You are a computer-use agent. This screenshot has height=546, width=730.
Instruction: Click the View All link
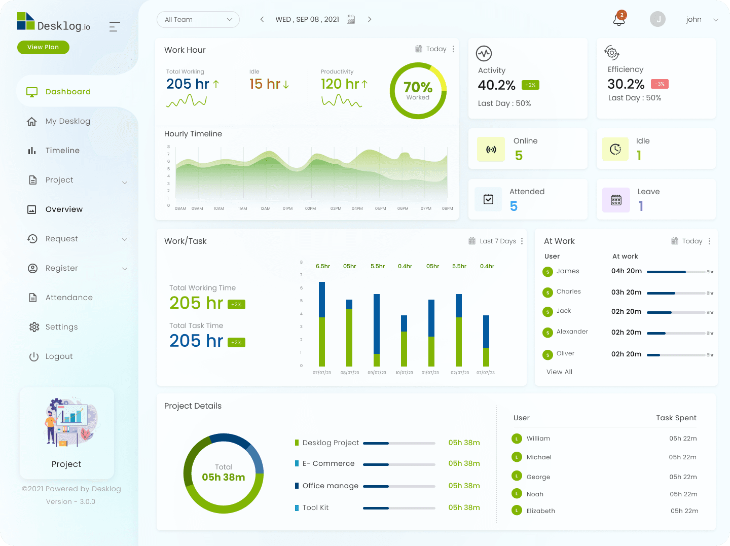[x=559, y=372]
